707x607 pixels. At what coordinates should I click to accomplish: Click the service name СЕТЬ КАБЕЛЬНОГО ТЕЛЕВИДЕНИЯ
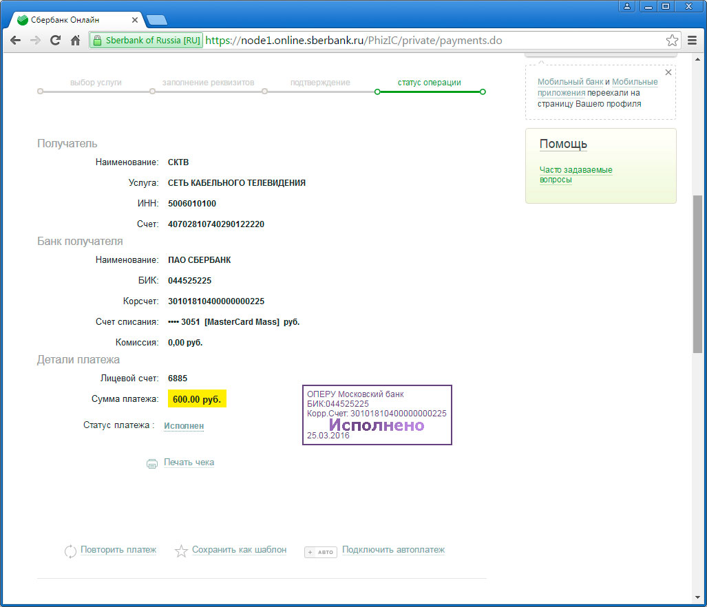237,183
